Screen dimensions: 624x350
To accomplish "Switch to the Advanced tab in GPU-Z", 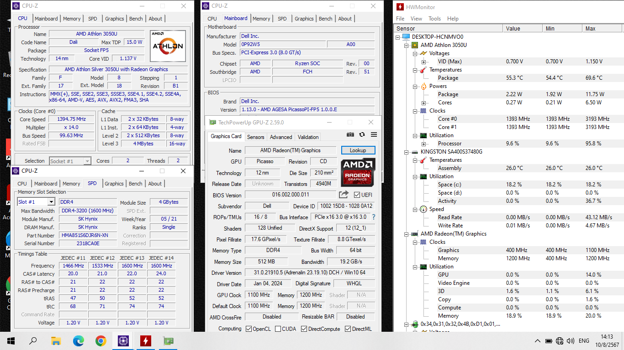I will (281, 137).
